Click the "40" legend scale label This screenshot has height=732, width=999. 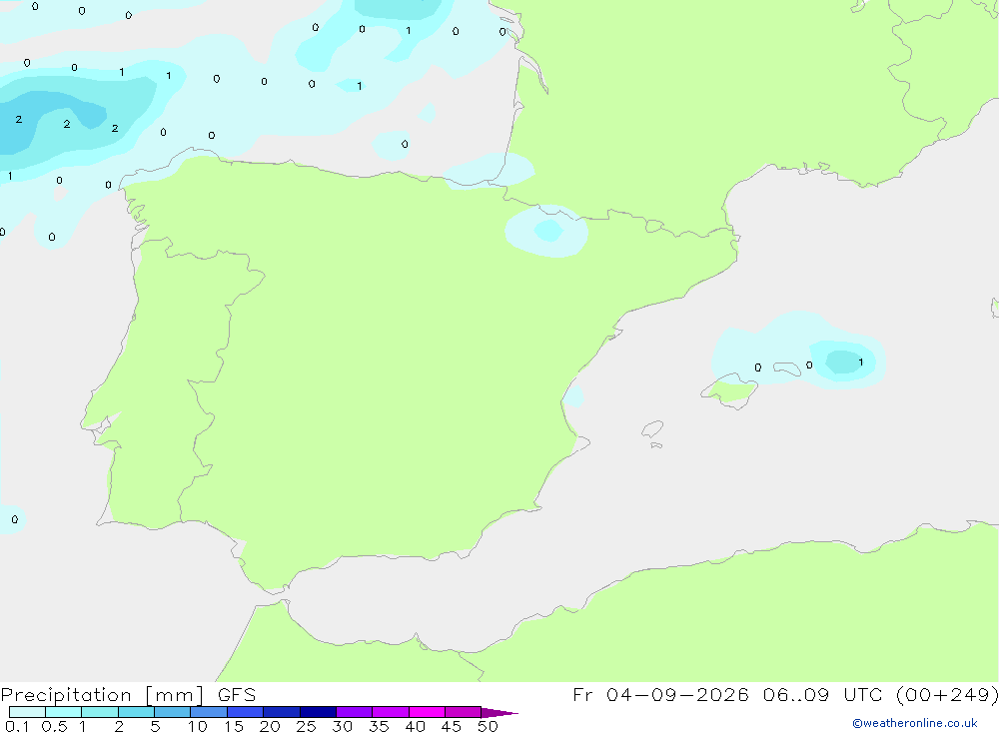pyautogui.click(x=415, y=726)
